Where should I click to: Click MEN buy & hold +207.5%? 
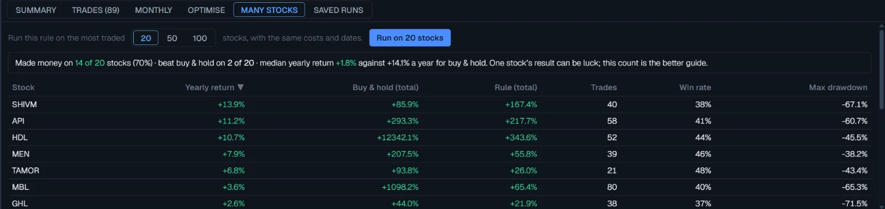pos(402,154)
